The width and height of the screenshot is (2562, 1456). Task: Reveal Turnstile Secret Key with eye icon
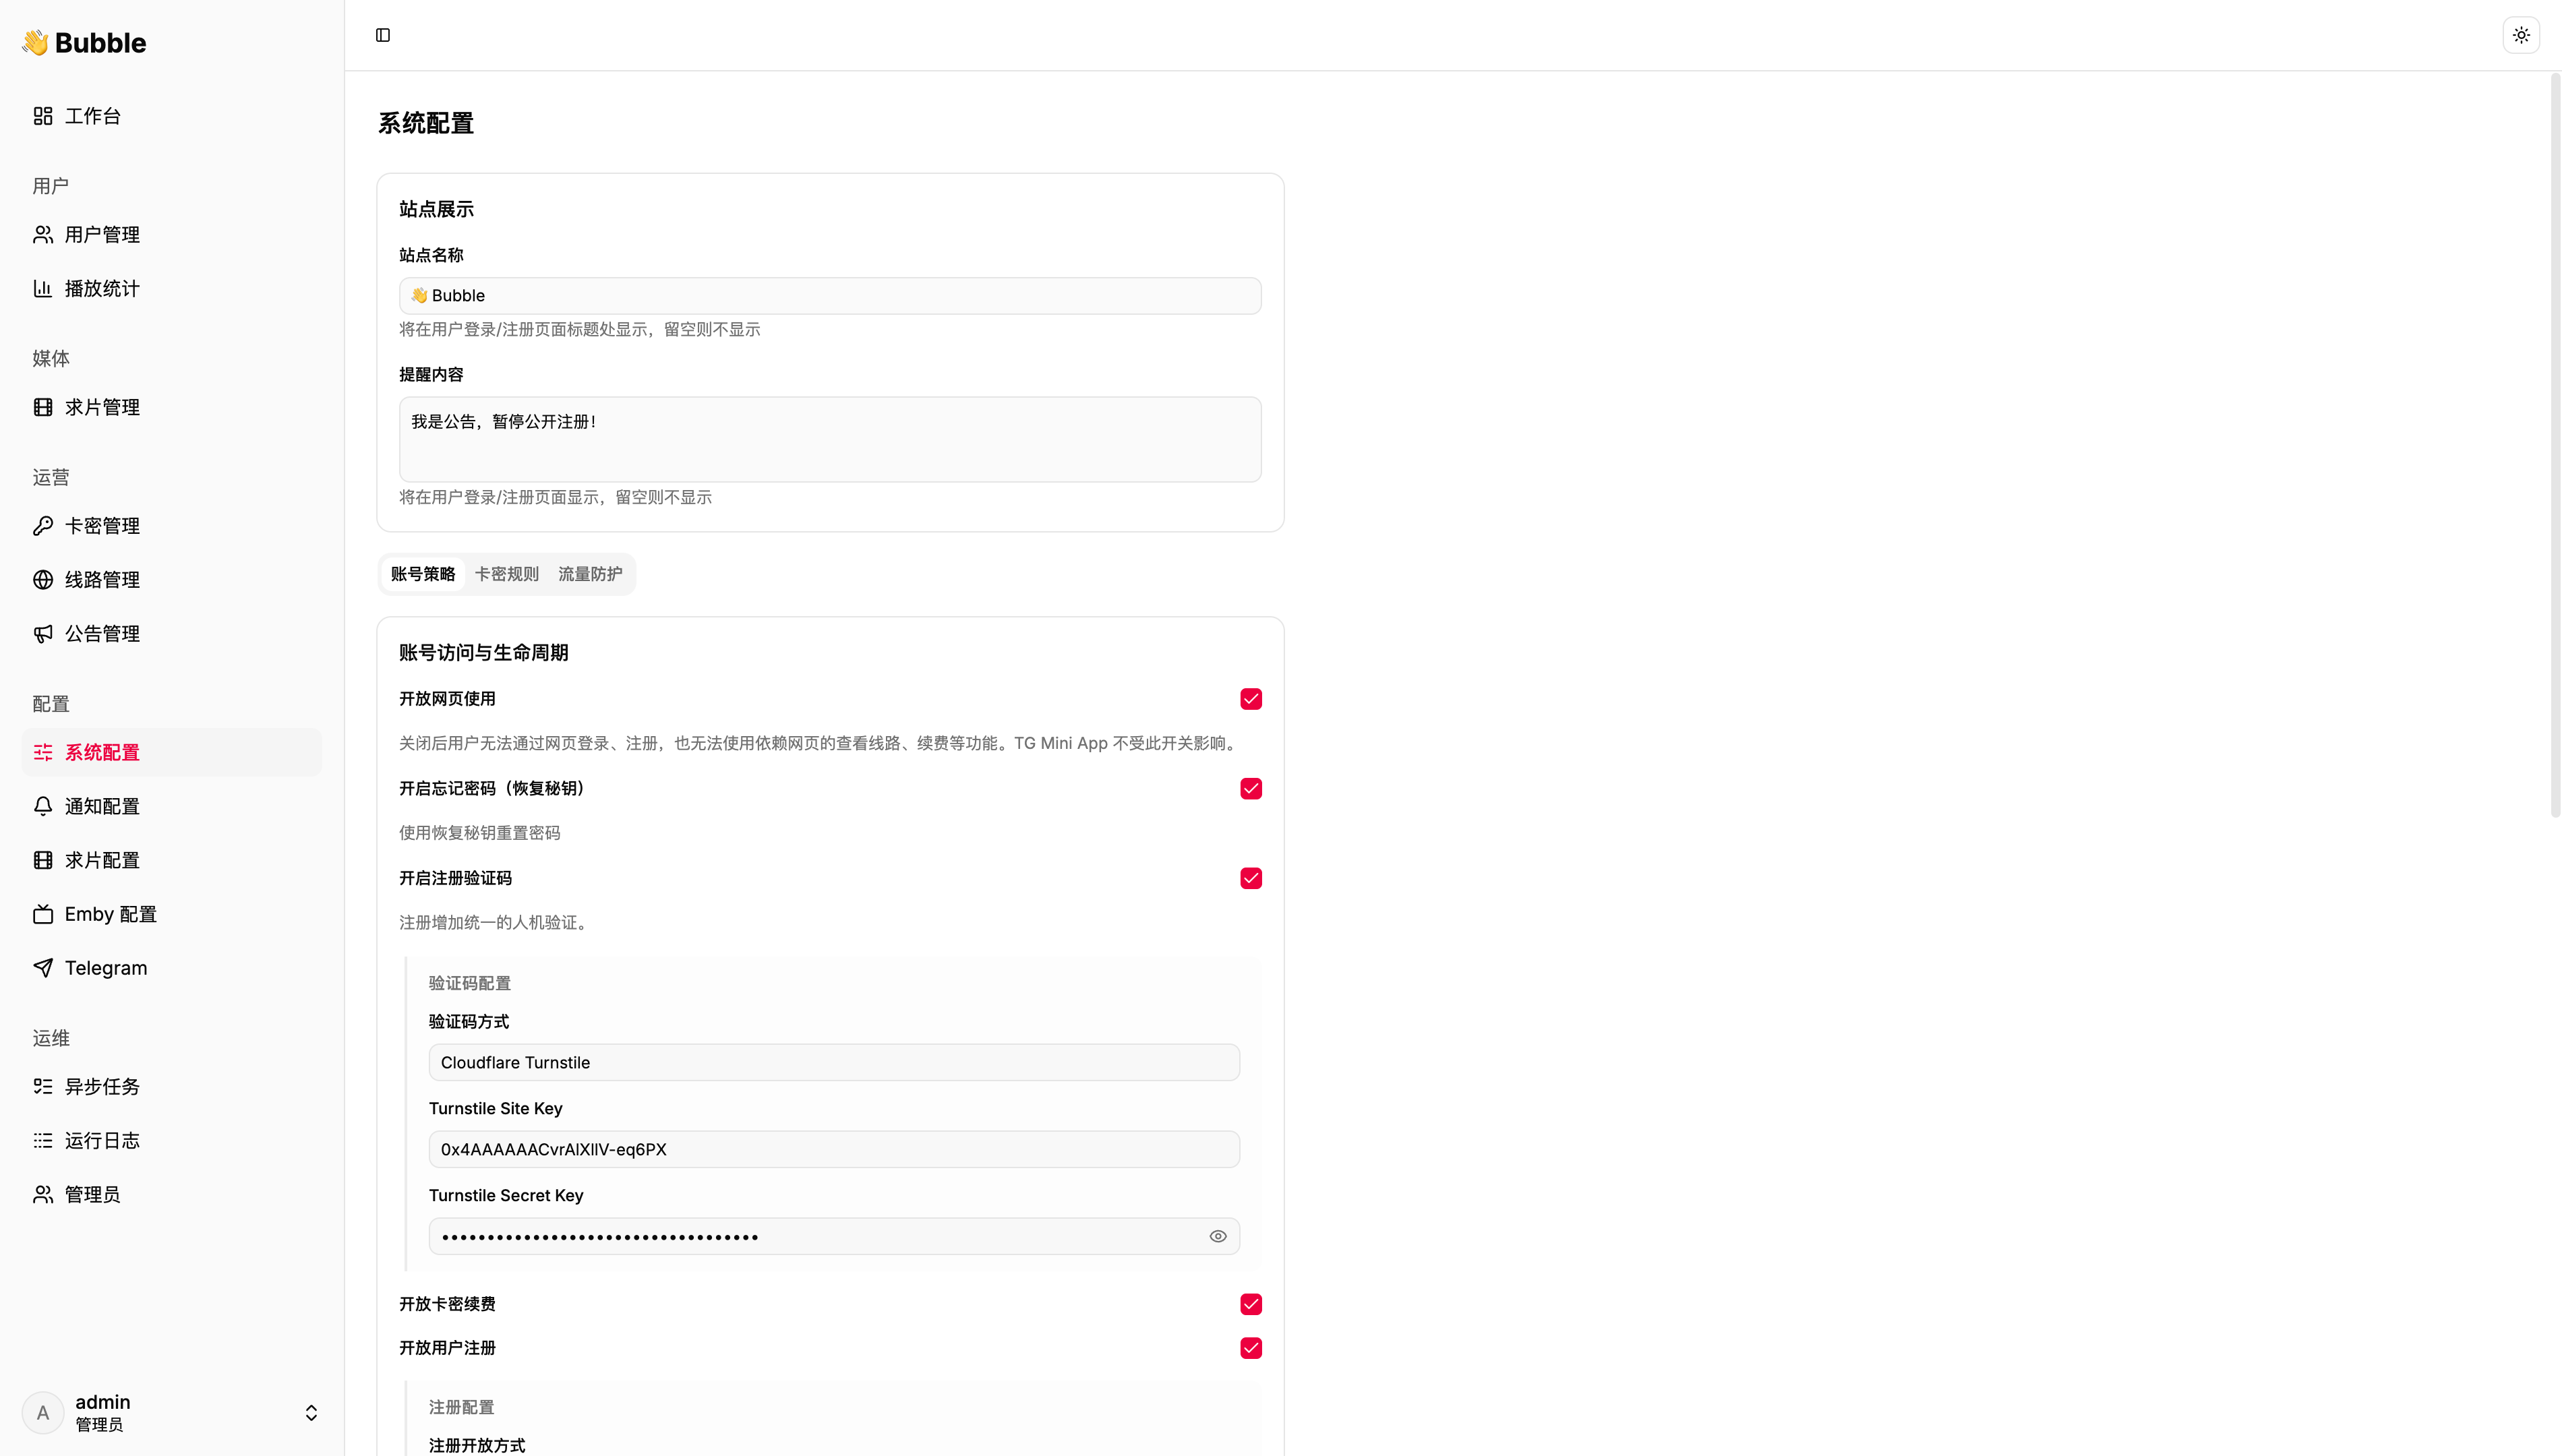[x=1217, y=1237]
